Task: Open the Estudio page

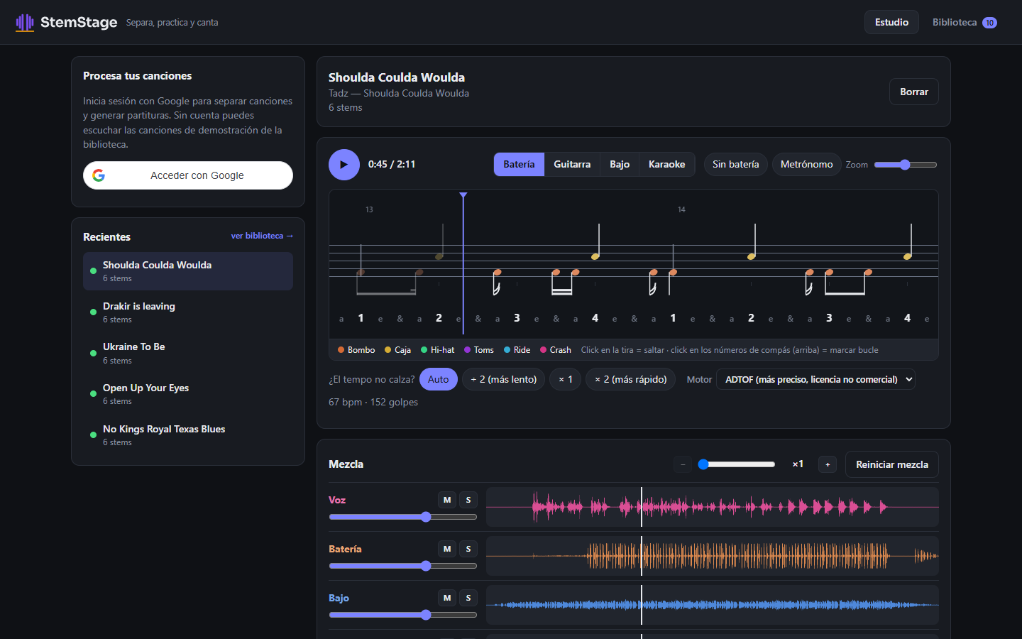Action: point(891,22)
